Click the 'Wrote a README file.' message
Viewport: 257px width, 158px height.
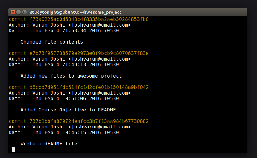coord(50,144)
